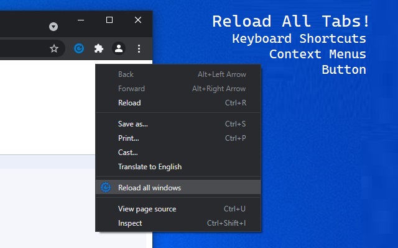The width and height of the screenshot is (398, 248).
Task: Click the Forward menu item
Action: pos(131,89)
